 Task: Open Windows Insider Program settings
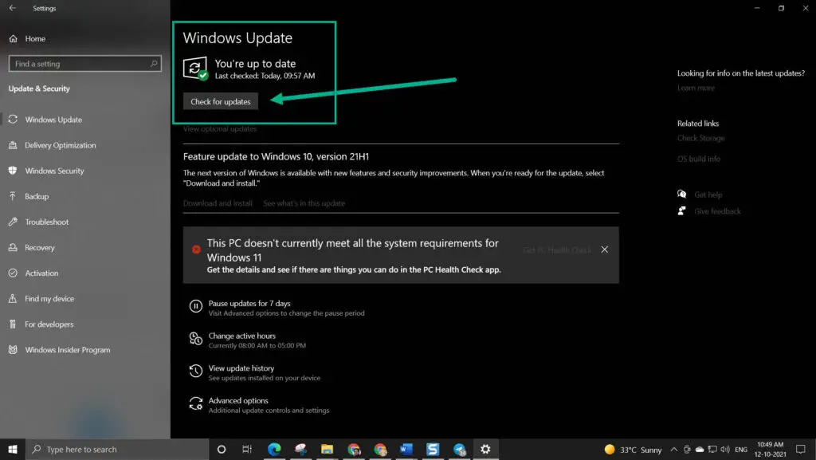67,350
